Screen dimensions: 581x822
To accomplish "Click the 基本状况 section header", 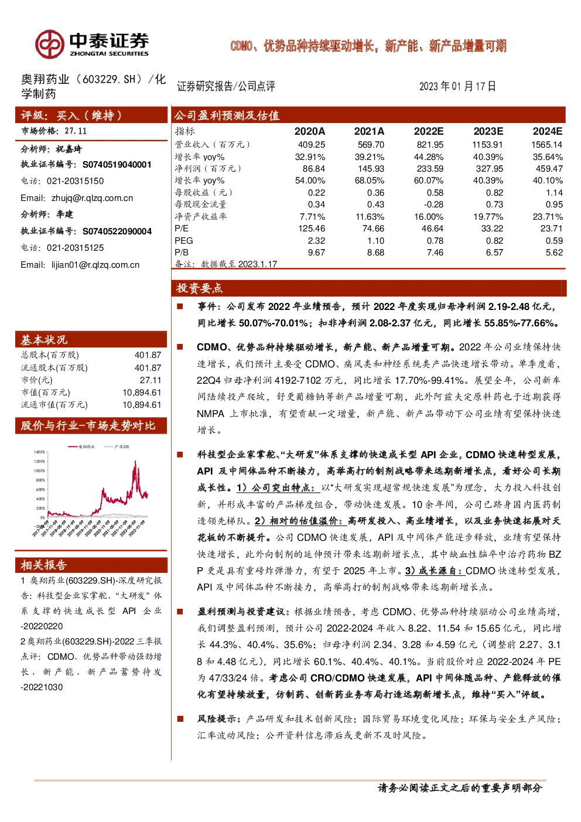I will (x=91, y=339).
